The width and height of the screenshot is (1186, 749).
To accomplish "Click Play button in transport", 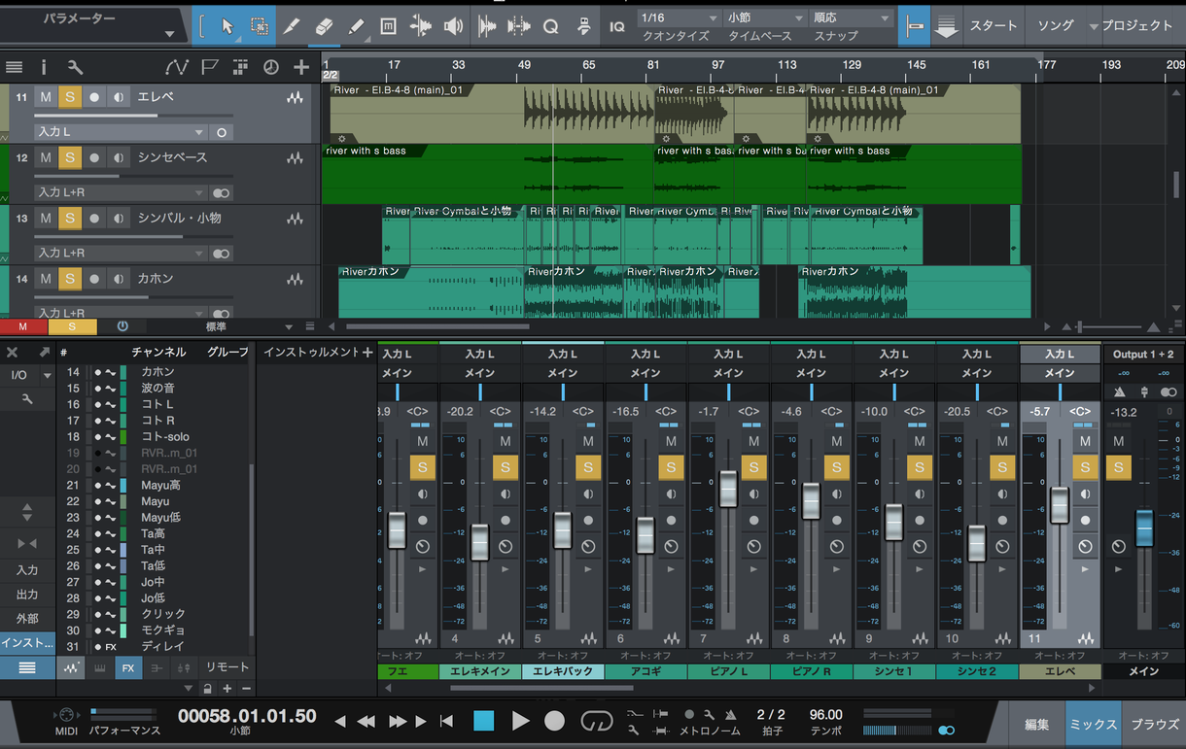I will (520, 721).
